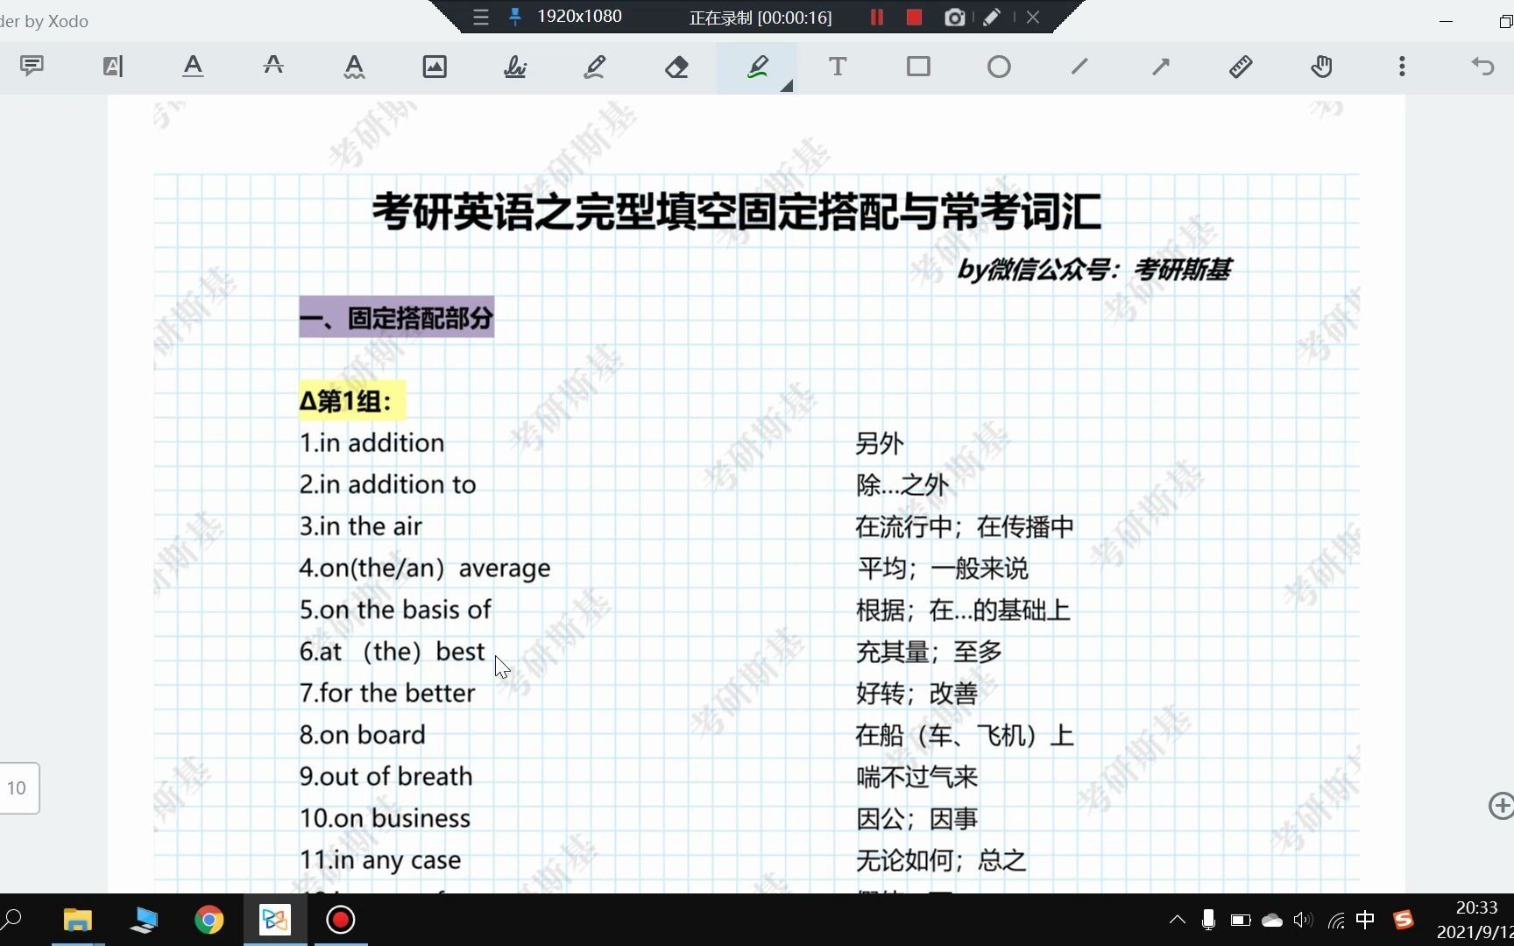Viewport: 1514px width, 946px height.
Task: Click the Sogou input tray icon
Action: pos(1403,920)
